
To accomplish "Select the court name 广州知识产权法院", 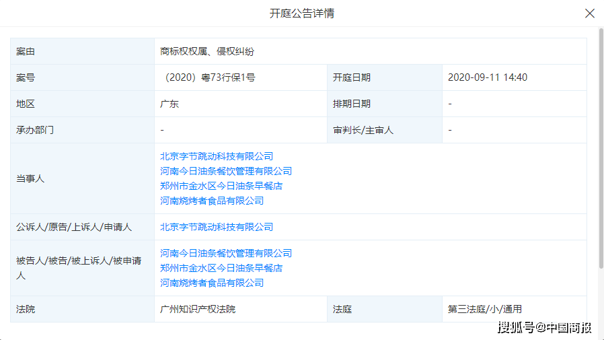I will pyautogui.click(x=198, y=309).
